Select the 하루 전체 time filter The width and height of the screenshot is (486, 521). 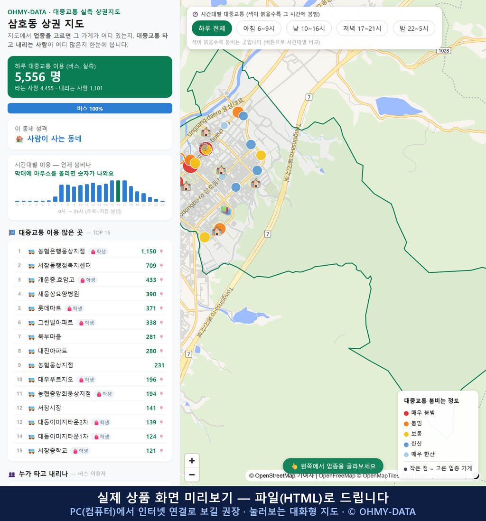coord(212,28)
